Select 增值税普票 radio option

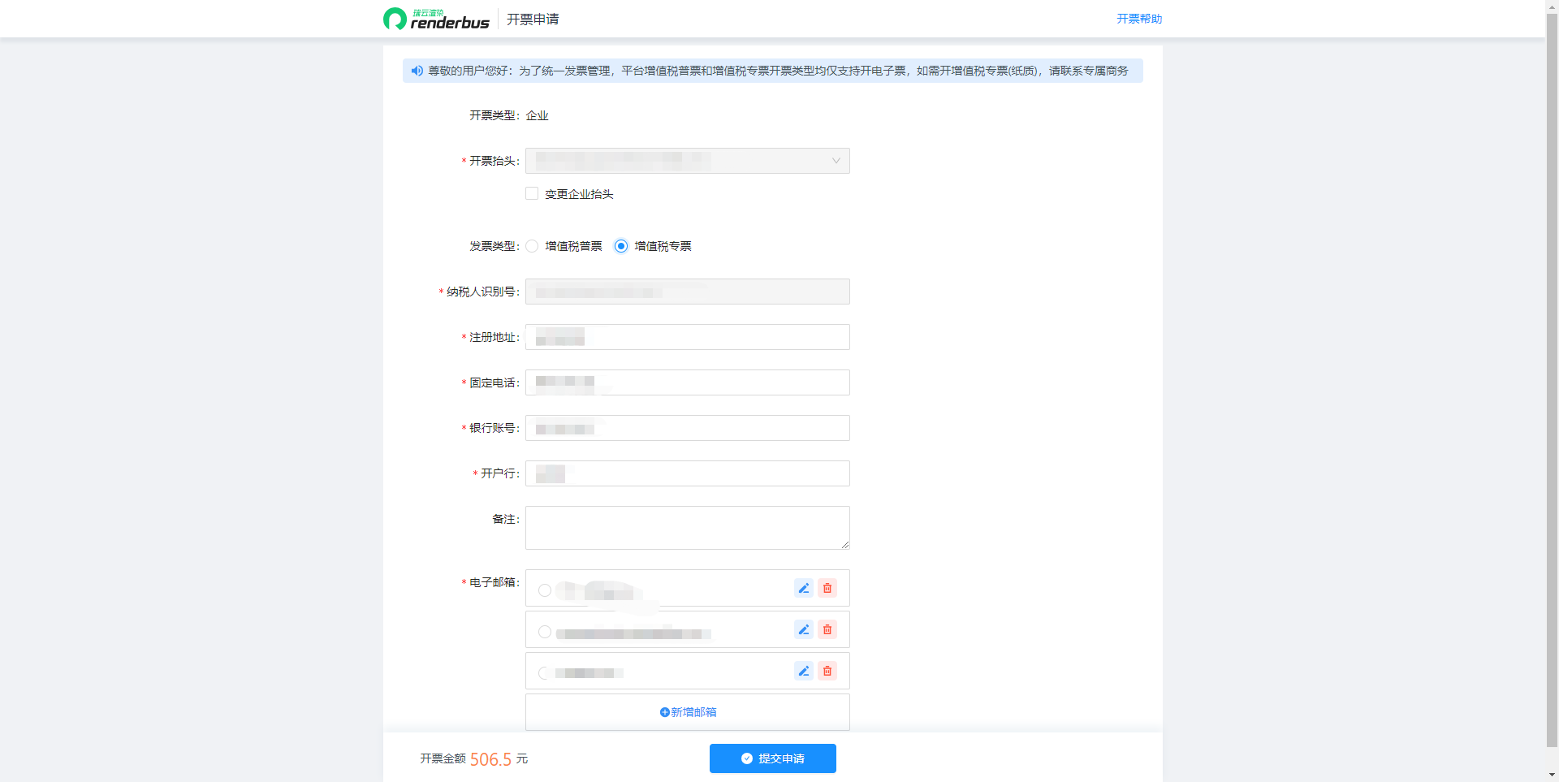pyautogui.click(x=532, y=246)
